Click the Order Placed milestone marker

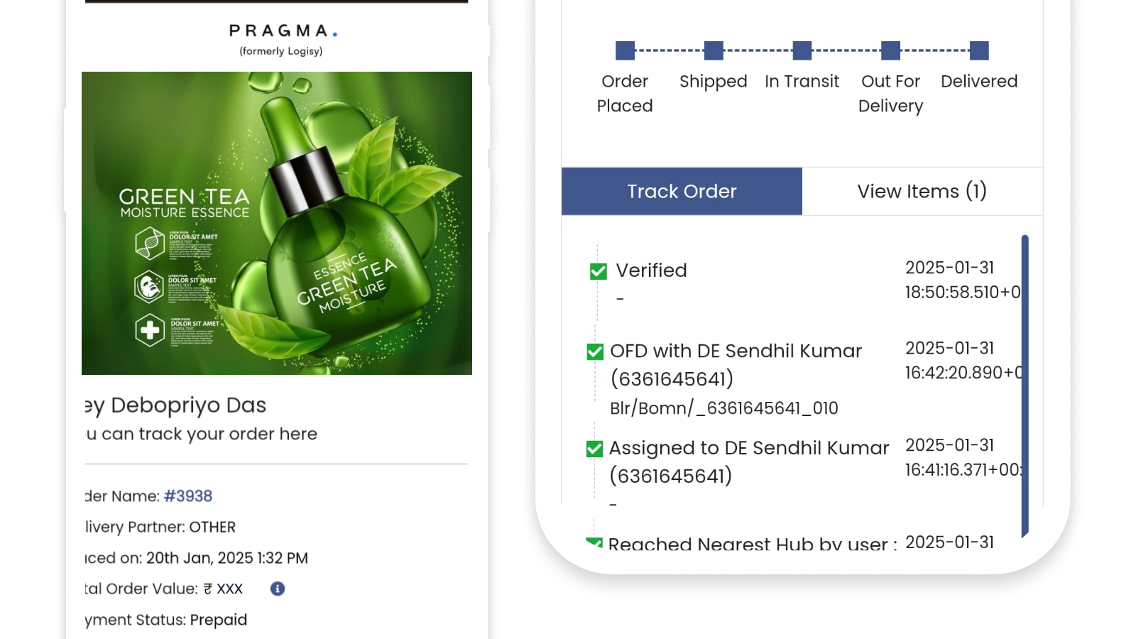(x=624, y=50)
